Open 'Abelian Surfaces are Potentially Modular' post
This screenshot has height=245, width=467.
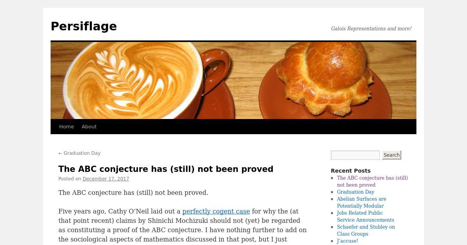(362, 203)
